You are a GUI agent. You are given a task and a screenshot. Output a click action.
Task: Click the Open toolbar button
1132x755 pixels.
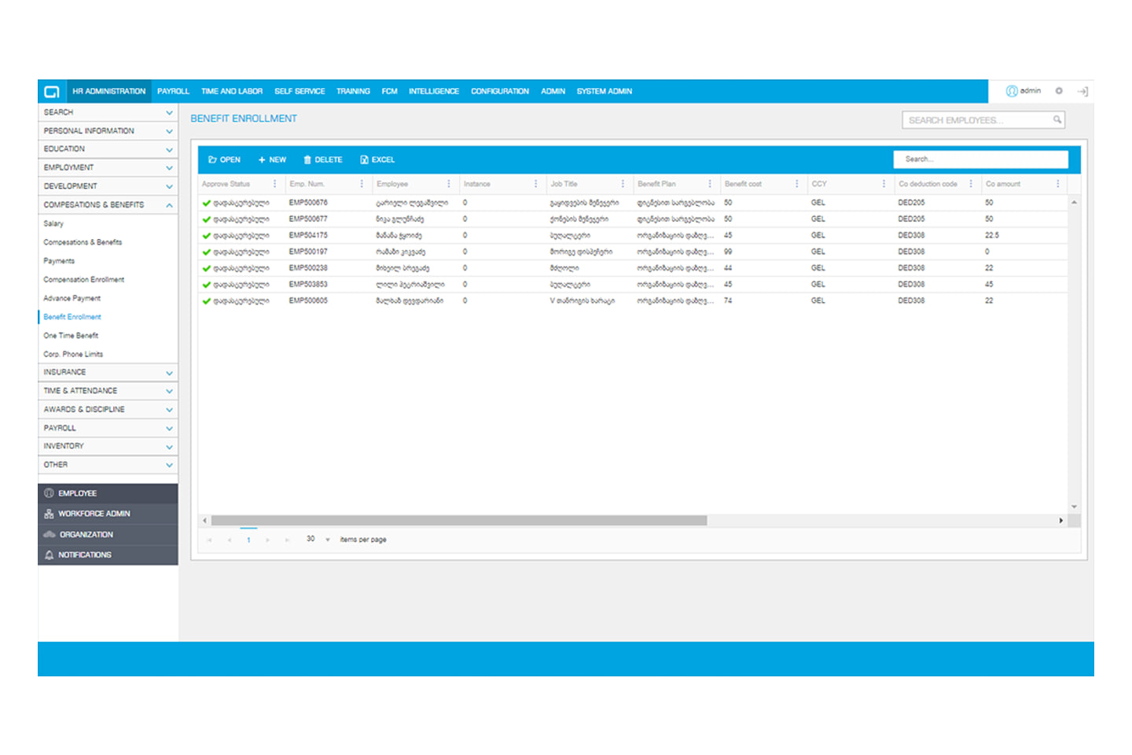[225, 160]
